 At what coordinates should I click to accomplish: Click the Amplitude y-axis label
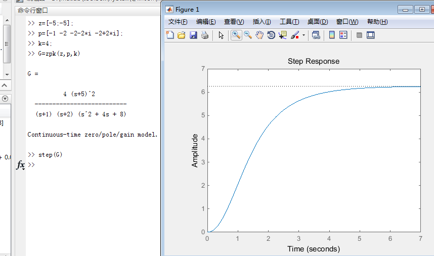pos(195,151)
